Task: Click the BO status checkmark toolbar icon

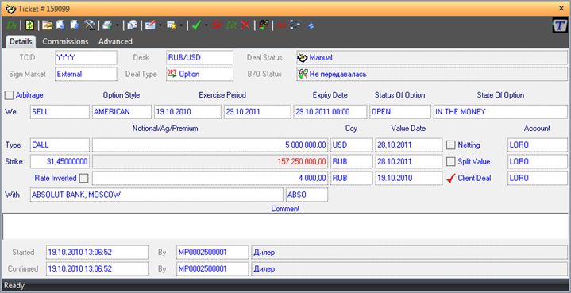Action: point(264,25)
